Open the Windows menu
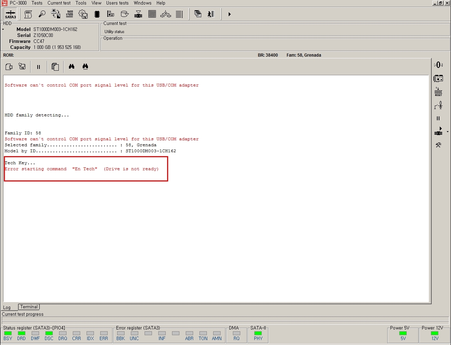The image size is (451, 345). (x=142, y=3)
